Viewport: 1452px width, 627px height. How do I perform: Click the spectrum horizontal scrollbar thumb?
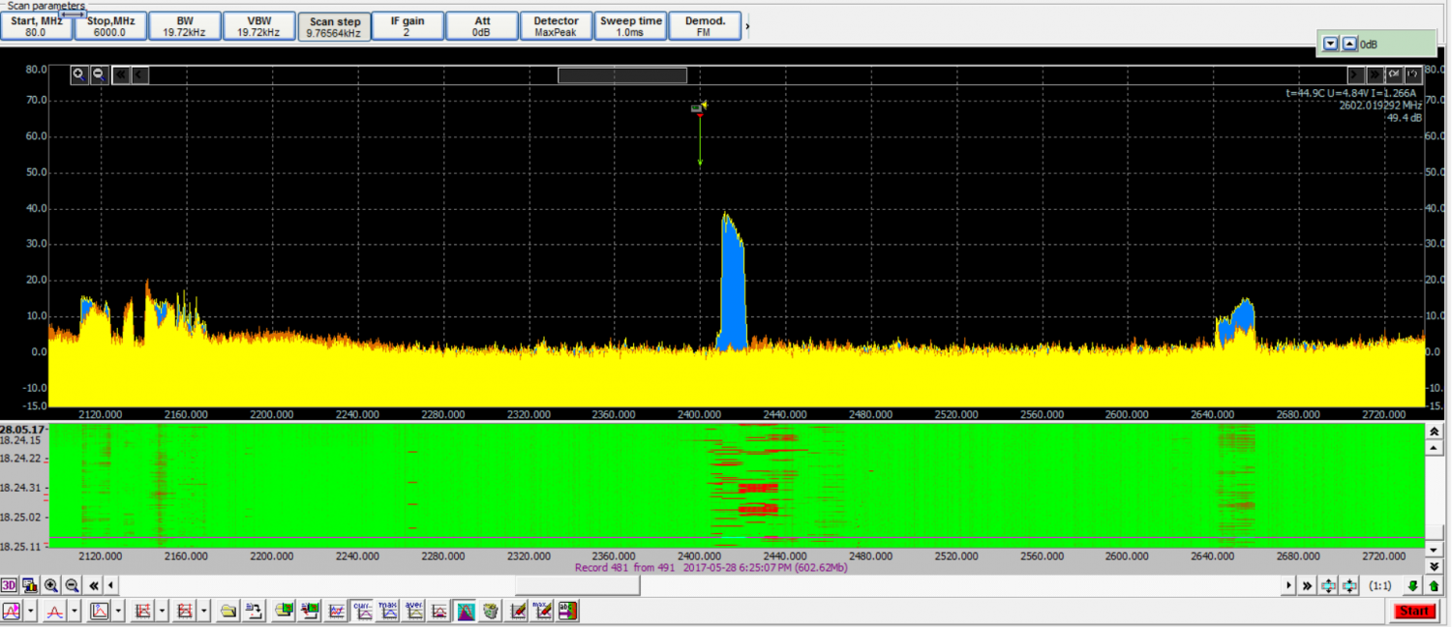[622, 75]
